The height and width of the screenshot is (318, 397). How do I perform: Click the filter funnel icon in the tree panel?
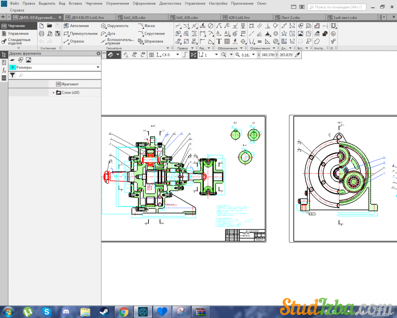click(x=12, y=75)
